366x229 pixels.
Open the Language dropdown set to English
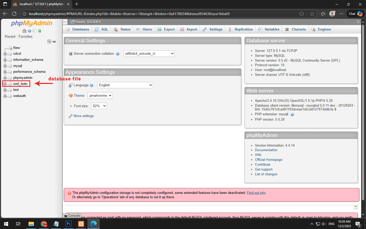[x=125, y=85]
